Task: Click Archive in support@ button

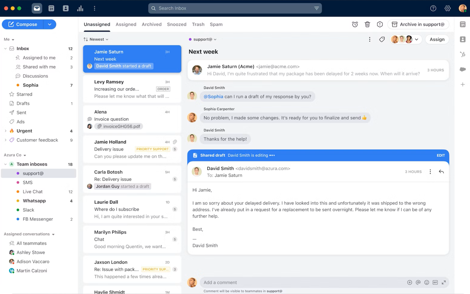Action: 418,24
